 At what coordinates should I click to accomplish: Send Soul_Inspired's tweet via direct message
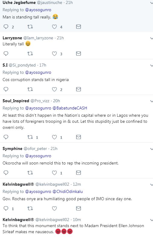click(78, 137)
